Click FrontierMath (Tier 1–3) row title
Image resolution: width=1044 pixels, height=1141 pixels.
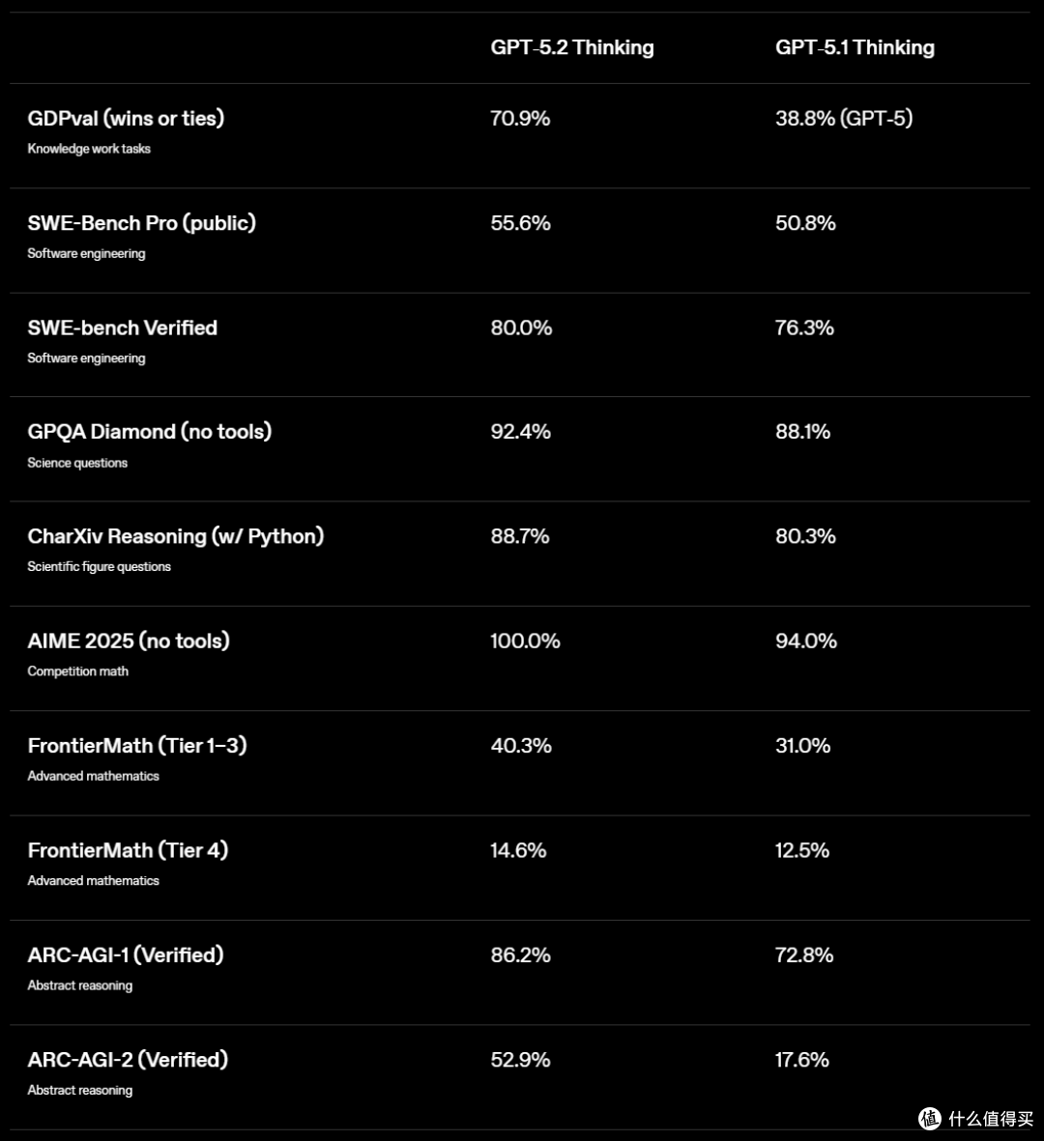[x=137, y=746]
